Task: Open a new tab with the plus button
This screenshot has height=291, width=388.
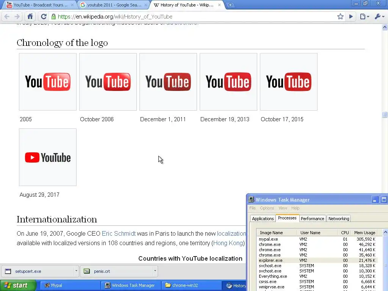Action: (230, 5)
